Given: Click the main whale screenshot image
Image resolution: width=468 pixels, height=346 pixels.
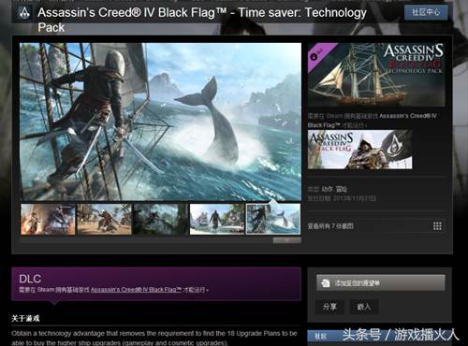Looking at the screenshot, I should (x=160, y=122).
